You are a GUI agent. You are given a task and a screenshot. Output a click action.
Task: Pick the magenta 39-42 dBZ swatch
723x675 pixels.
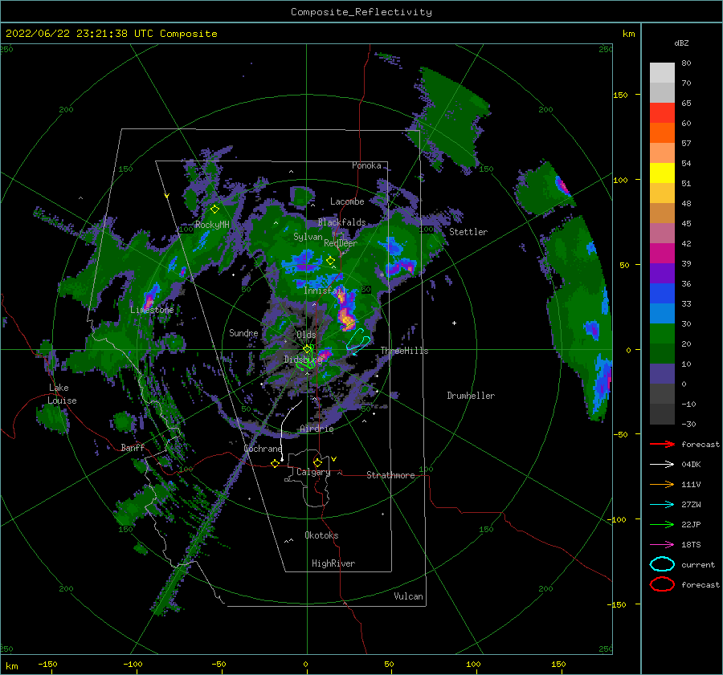point(662,254)
